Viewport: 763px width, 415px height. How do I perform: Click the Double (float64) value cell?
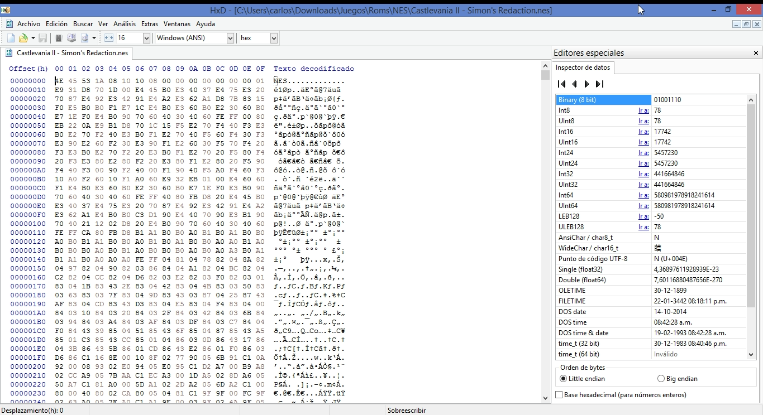[x=699, y=280]
